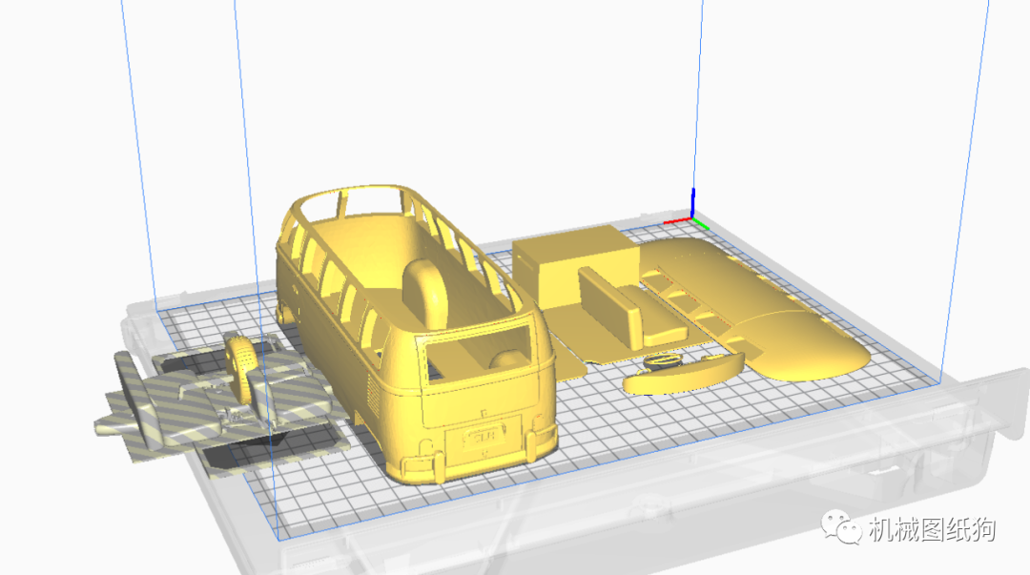1030x575 pixels.
Task: Click the license plate on the bus front
Action: tap(484, 437)
